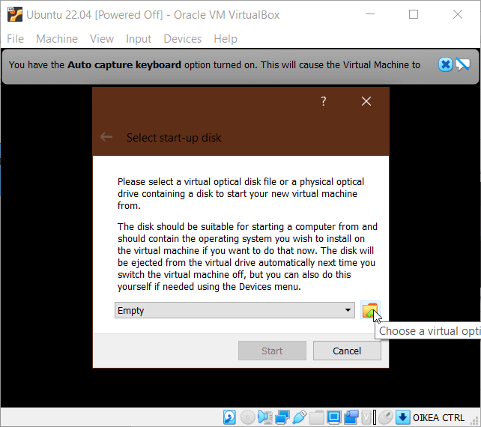The image size is (481, 427).
Task: Open the display settings status icon
Action: tap(333, 417)
